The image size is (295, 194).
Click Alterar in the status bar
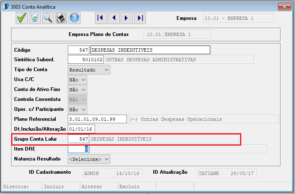click(99, 187)
